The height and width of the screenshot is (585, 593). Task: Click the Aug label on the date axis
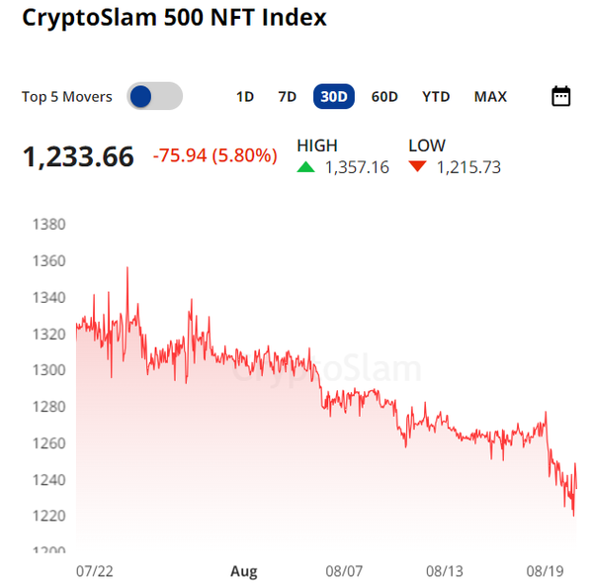(243, 571)
